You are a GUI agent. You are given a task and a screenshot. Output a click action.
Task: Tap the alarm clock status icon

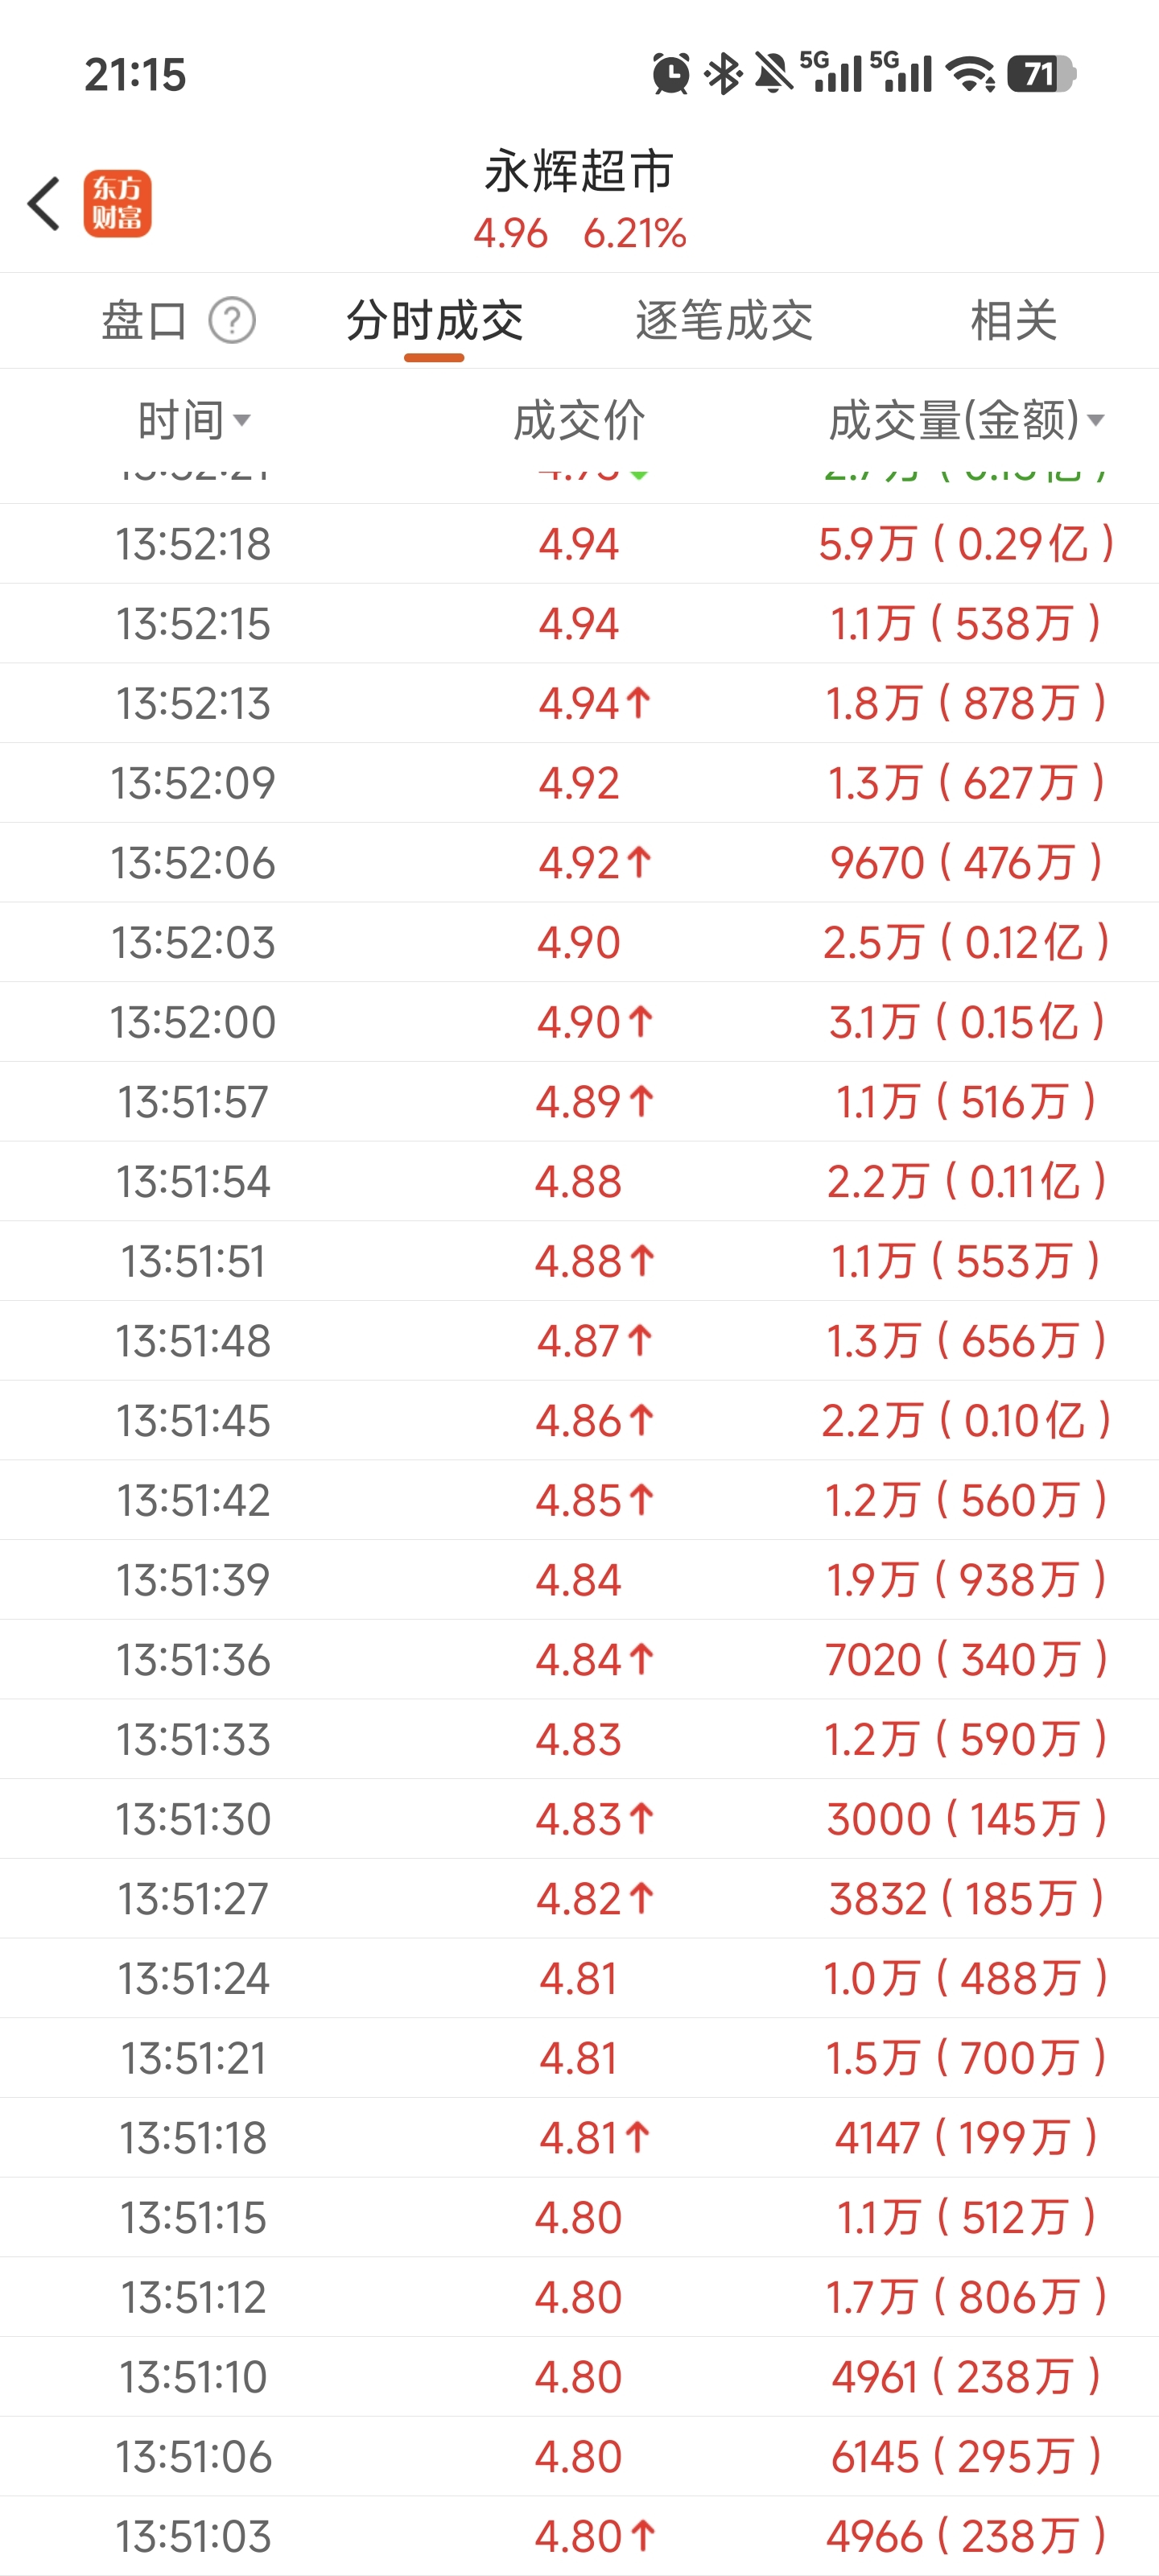point(670,74)
